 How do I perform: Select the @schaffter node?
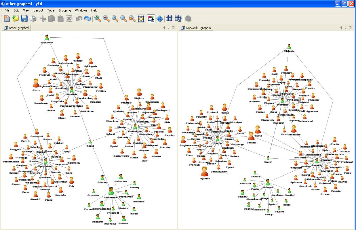click(x=47, y=38)
